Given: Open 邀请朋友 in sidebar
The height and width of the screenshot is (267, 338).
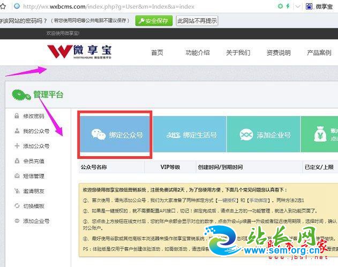Looking at the screenshot, I should click(34, 191).
